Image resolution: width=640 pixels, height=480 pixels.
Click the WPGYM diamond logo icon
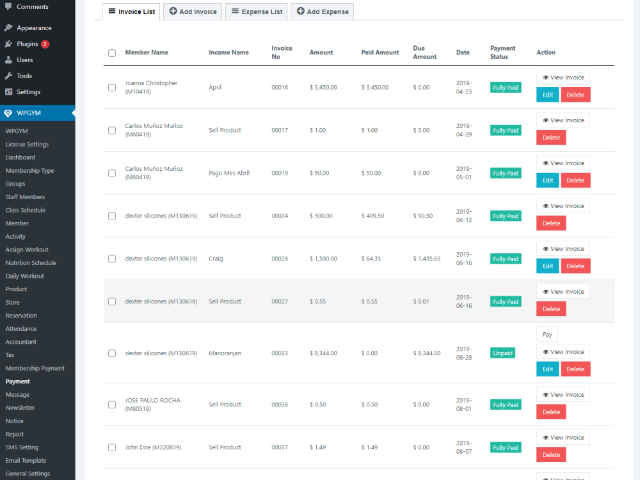[x=8, y=113]
